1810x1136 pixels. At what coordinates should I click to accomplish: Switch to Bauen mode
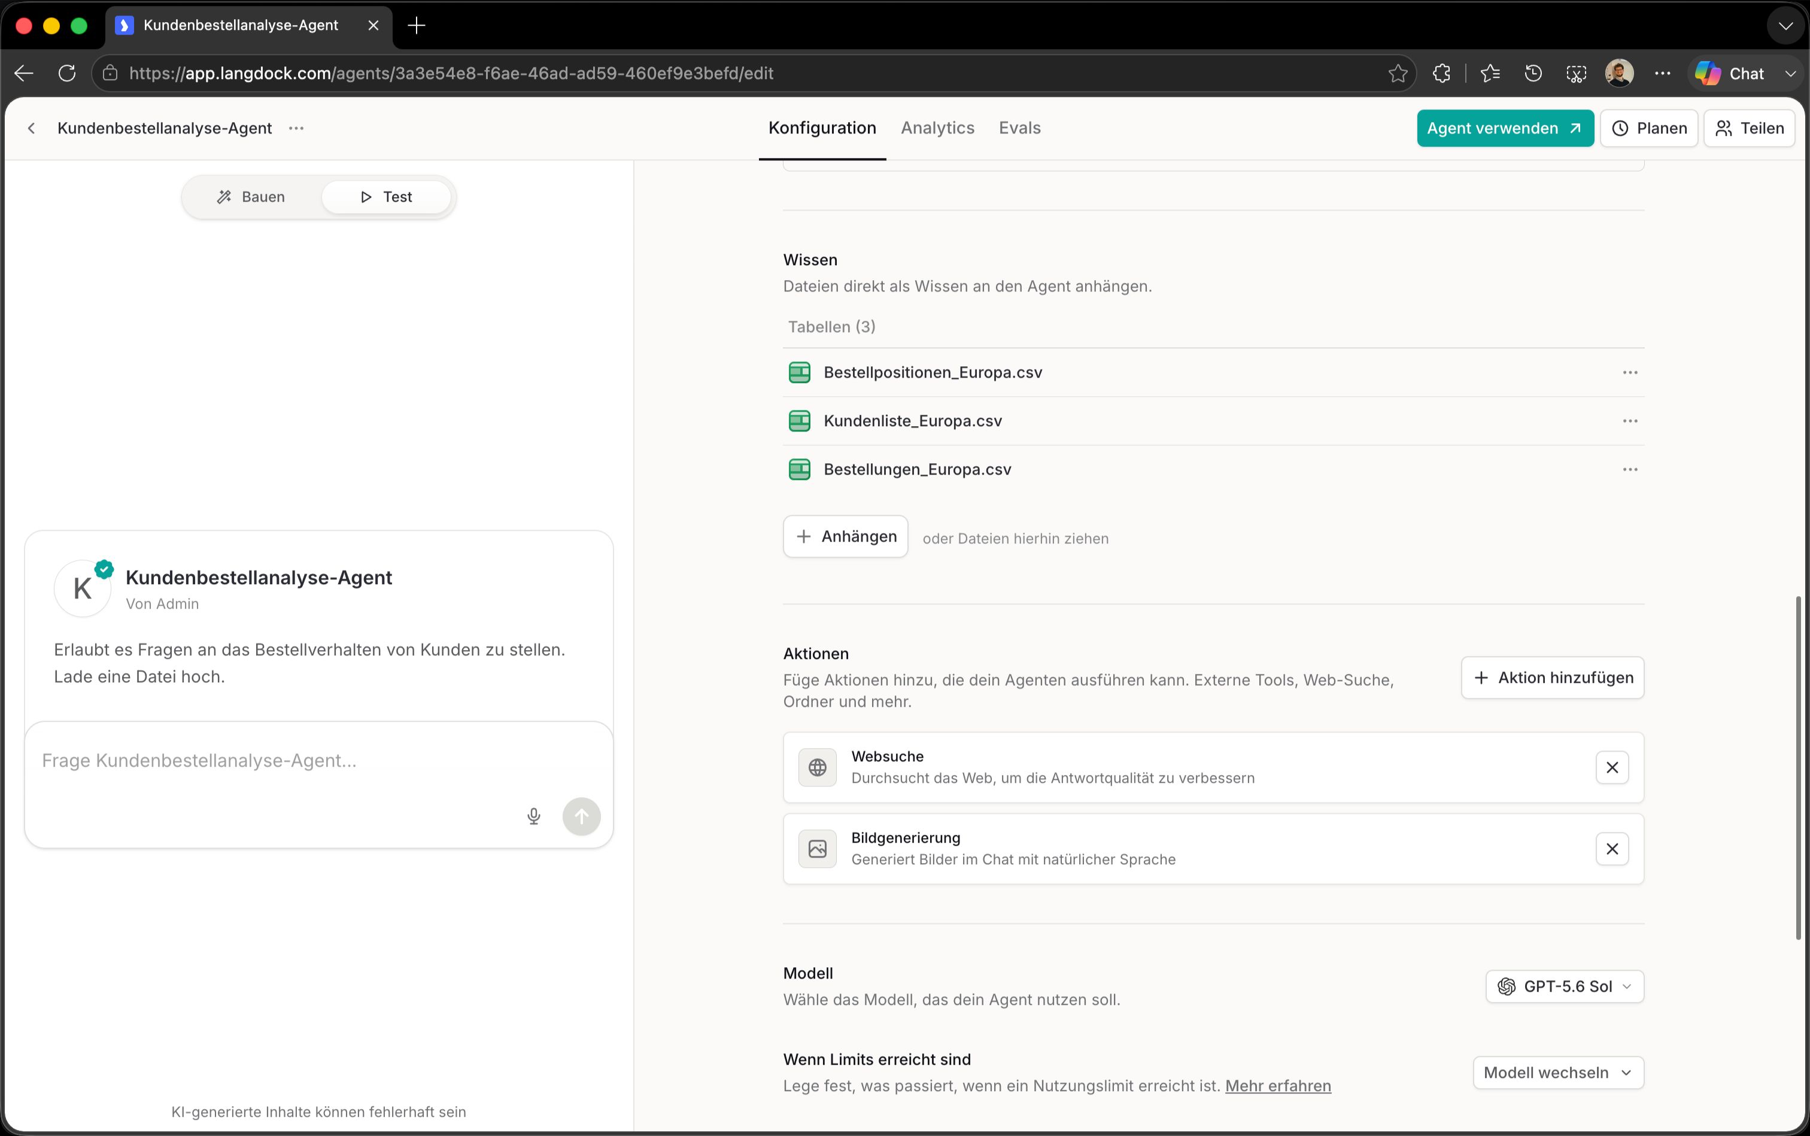pyautogui.click(x=251, y=197)
